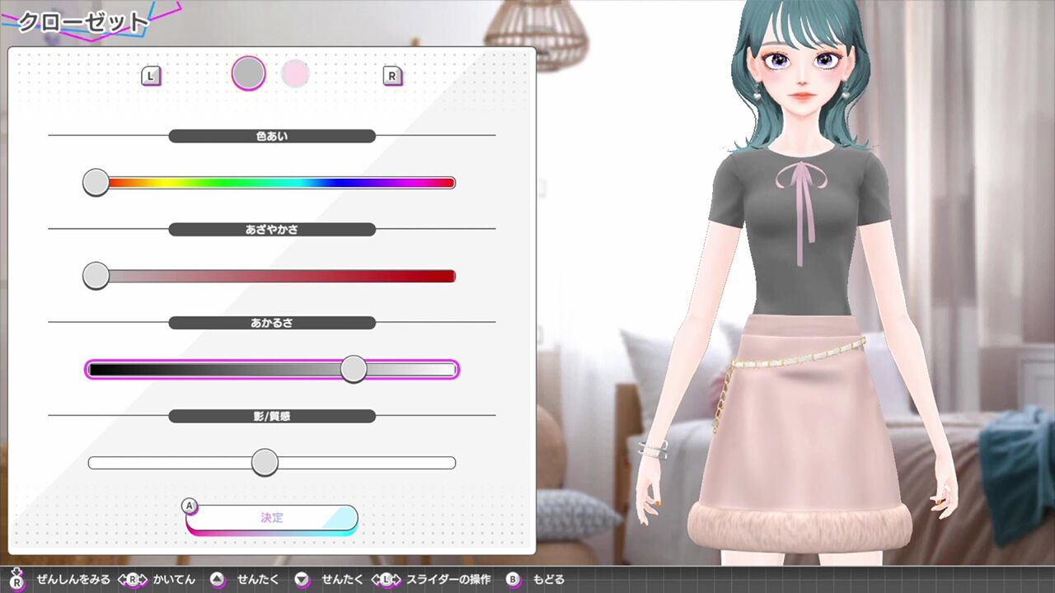Click the 影/質感 slider handle
This screenshot has width=1055, height=593.
pyautogui.click(x=263, y=462)
